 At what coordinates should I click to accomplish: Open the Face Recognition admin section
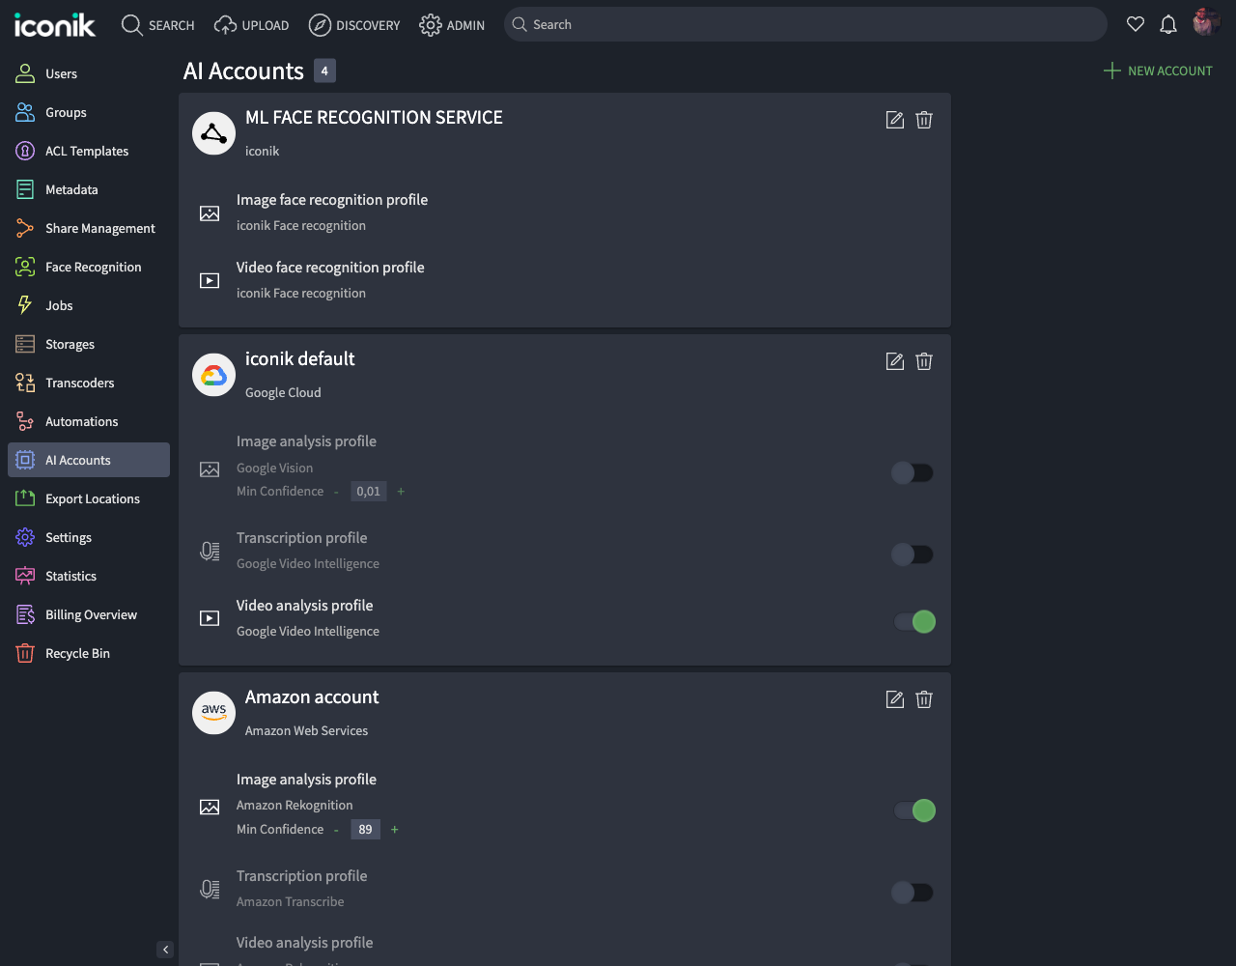point(92,267)
